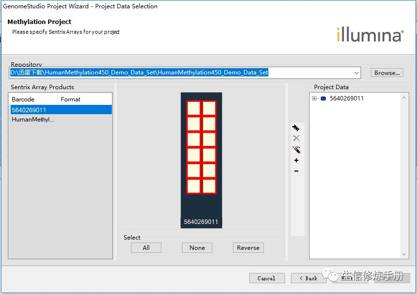Screen dimensions: 417x294
Task: Go to previous step with Back button
Action: coord(309,278)
